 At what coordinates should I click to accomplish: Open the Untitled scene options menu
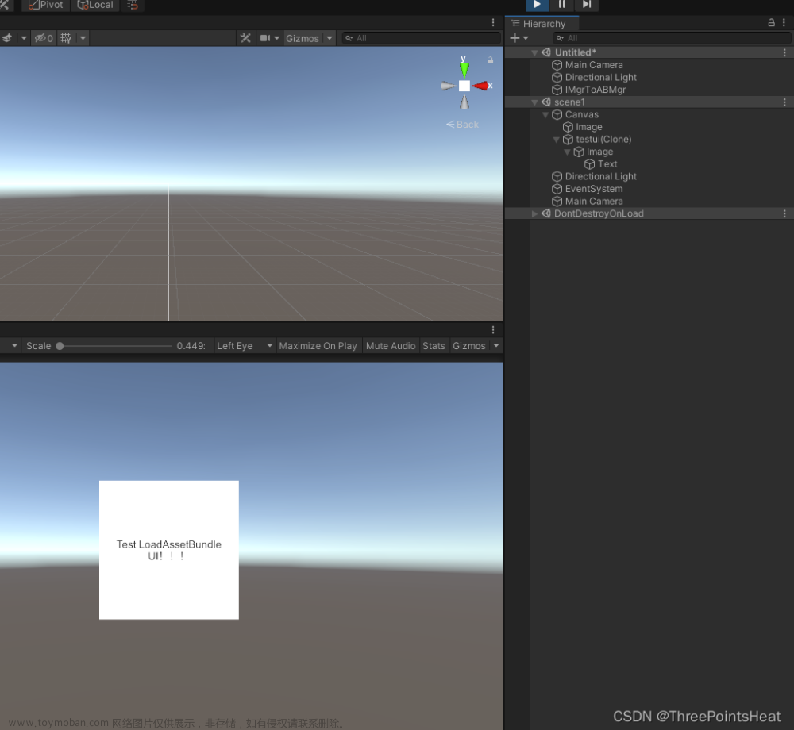point(784,52)
